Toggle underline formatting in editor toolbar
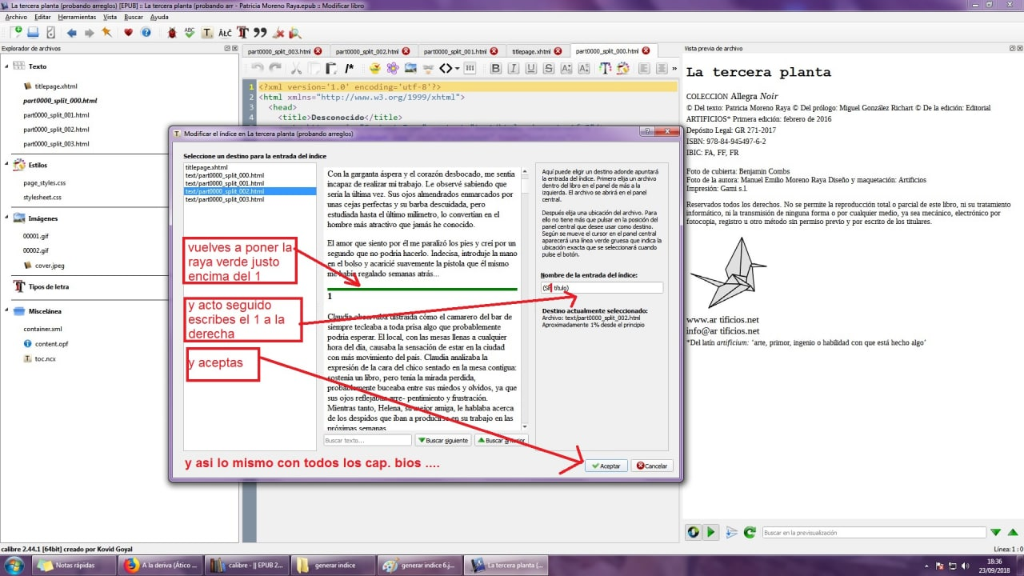The height and width of the screenshot is (576, 1024). click(531, 68)
